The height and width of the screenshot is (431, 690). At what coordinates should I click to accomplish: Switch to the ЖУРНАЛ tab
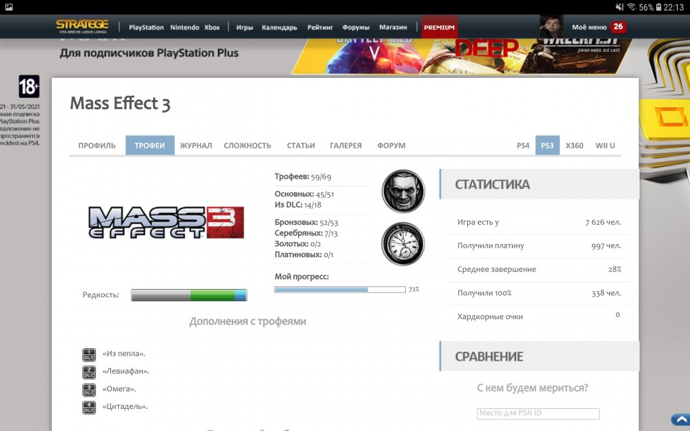tap(196, 146)
